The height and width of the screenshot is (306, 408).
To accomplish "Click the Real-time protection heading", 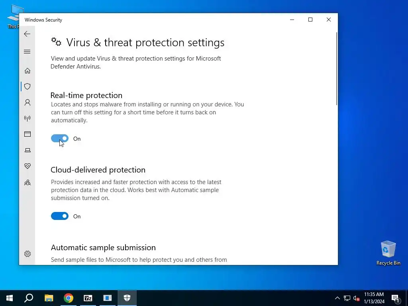I will pos(86,95).
